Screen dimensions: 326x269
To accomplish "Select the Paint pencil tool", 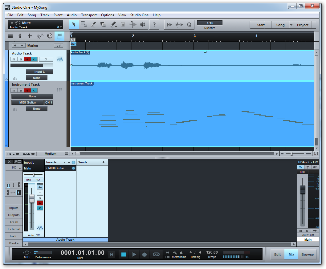I will pos(113,25).
